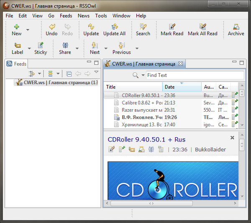Open the CDRoller 9.40.50.1 + Rus headline link

146,139
